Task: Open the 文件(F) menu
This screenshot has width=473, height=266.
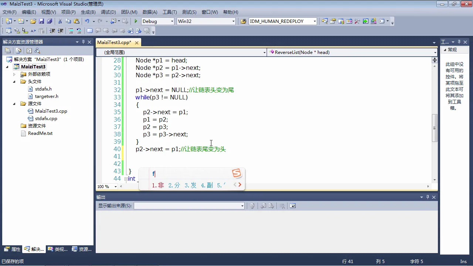Action: (10, 12)
